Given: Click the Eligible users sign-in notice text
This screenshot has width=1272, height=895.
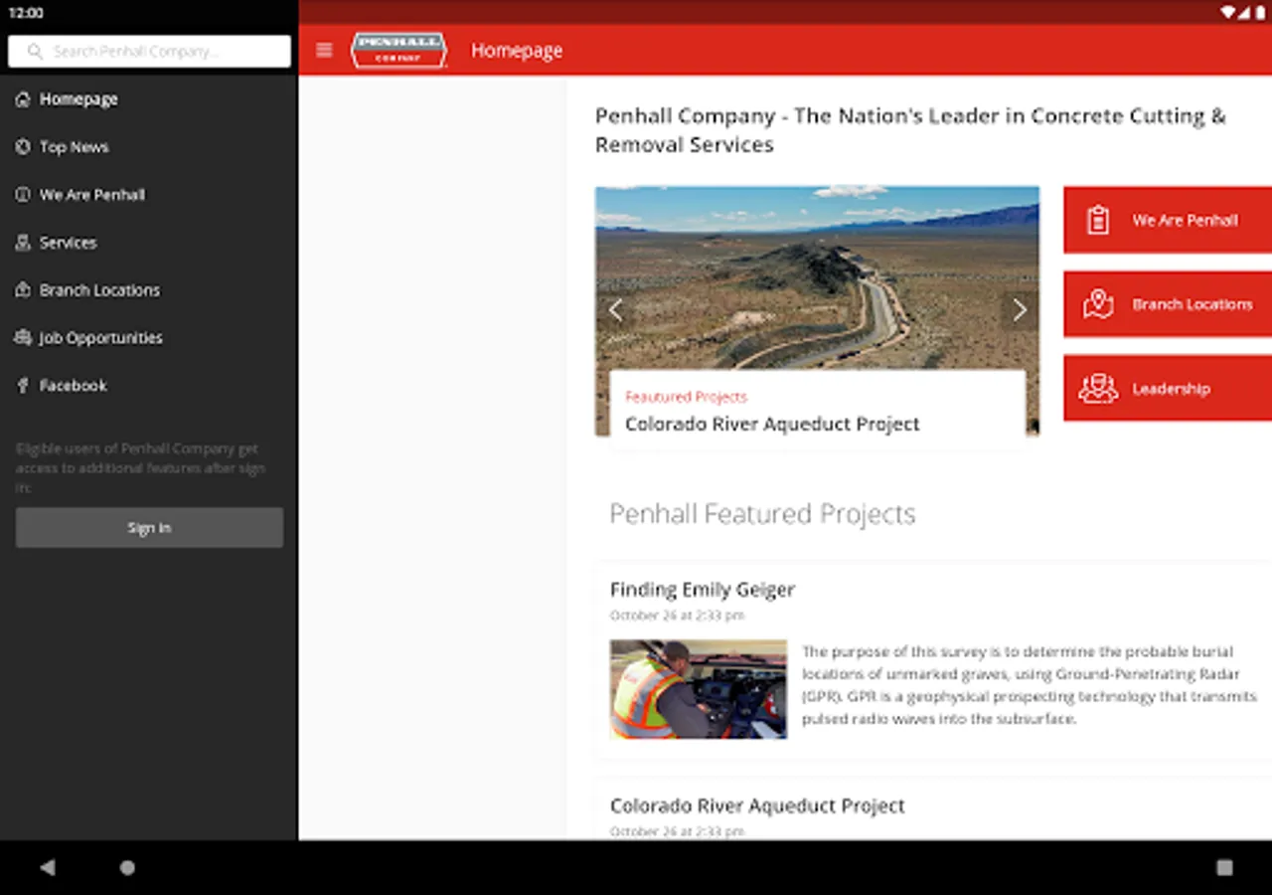Looking at the screenshot, I should pos(141,468).
